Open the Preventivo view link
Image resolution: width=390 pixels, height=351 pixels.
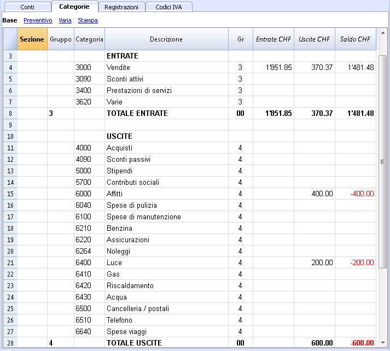[38, 20]
